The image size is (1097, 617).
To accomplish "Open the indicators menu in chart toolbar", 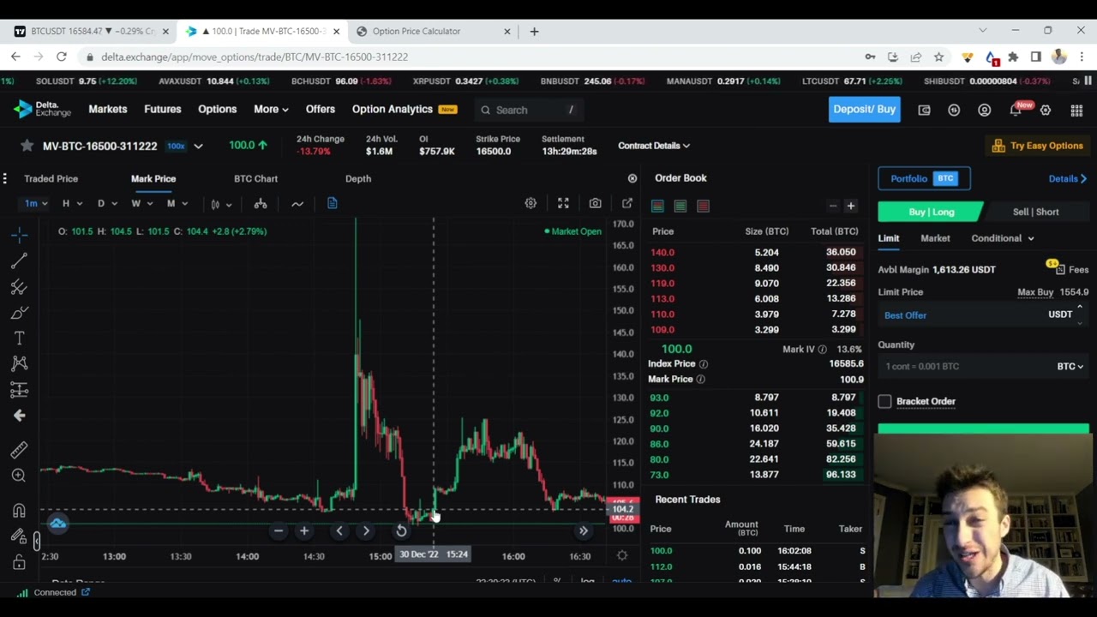I will 297,204.
